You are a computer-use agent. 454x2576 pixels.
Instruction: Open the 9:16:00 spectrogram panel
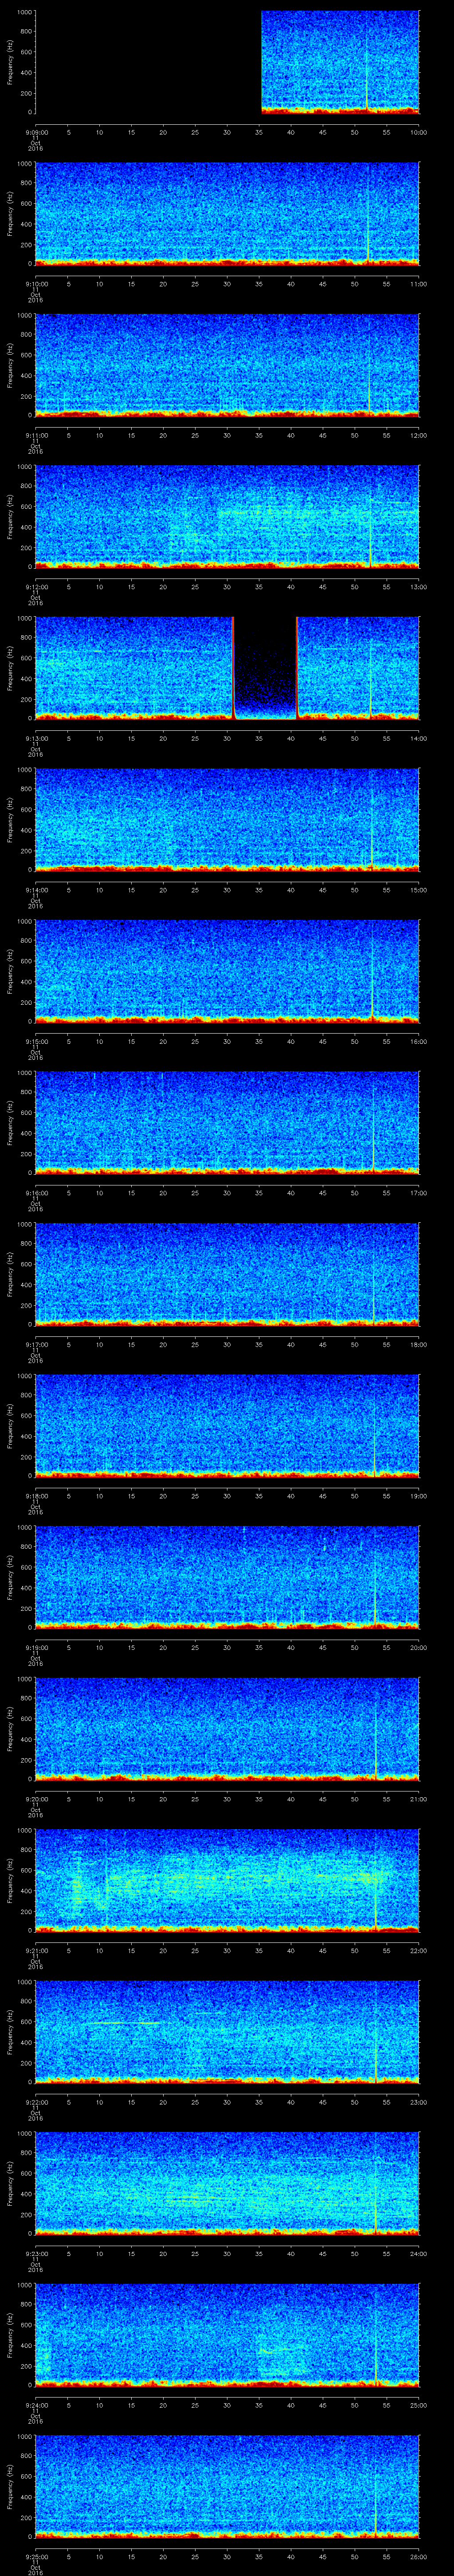[227, 1122]
